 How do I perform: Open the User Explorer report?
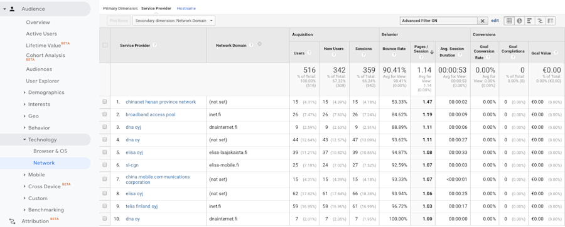click(43, 81)
